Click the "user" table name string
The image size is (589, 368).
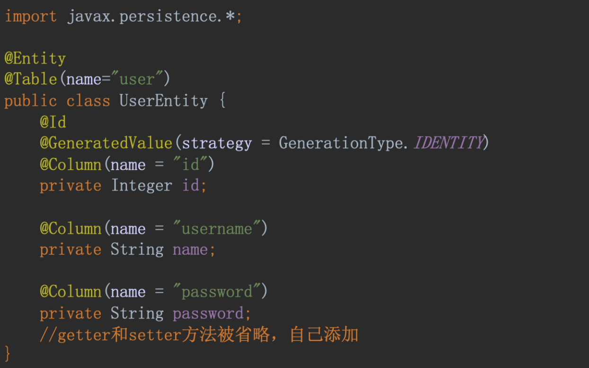click(137, 79)
